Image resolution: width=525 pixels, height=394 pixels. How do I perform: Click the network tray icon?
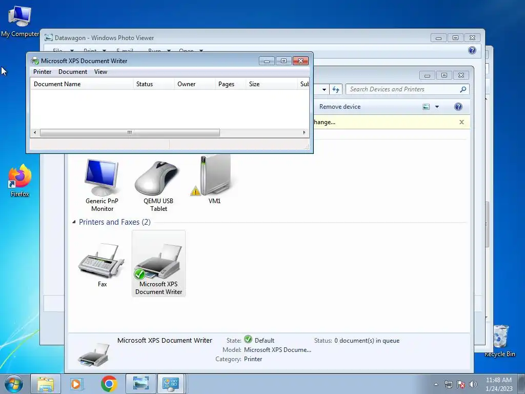click(448, 384)
